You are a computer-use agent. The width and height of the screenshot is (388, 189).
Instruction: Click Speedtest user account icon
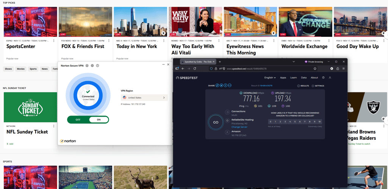(x=330, y=78)
